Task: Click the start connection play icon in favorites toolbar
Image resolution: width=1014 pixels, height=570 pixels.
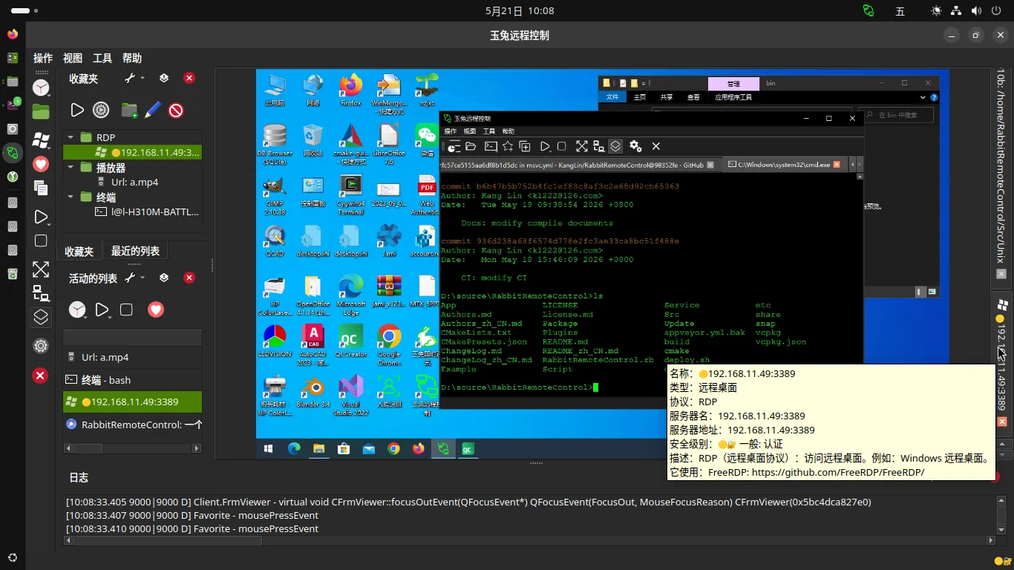Action: (77, 111)
